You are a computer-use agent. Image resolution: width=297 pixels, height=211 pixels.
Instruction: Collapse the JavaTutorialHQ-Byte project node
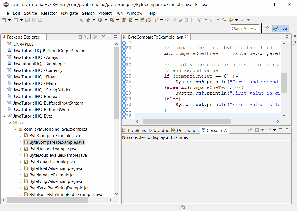pos(3,116)
